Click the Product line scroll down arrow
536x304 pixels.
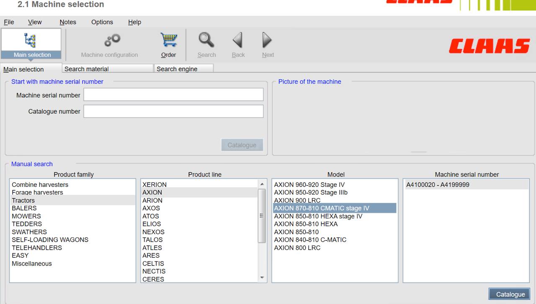(262, 278)
